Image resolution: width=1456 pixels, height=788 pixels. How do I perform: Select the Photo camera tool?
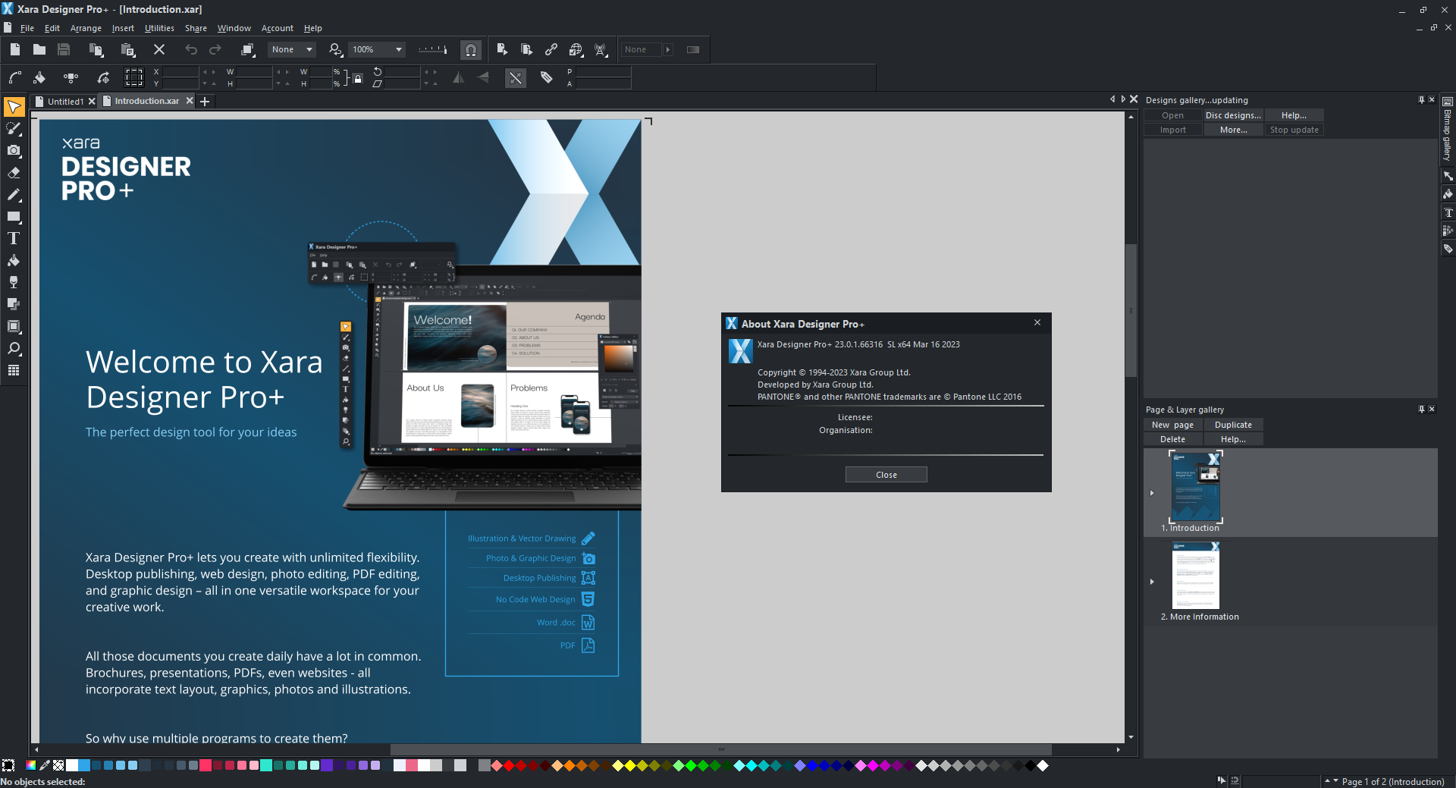pos(14,151)
